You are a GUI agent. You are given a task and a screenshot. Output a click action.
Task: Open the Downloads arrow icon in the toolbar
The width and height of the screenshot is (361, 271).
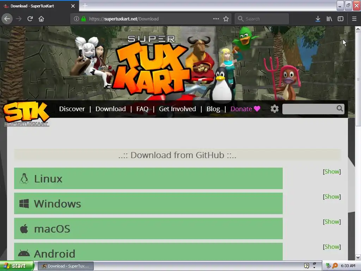318,19
